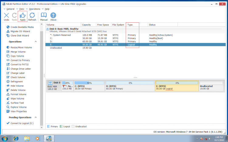Choose Resize/Move Volume operation
The height and width of the screenshot is (142, 228).
tap(19, 48)
